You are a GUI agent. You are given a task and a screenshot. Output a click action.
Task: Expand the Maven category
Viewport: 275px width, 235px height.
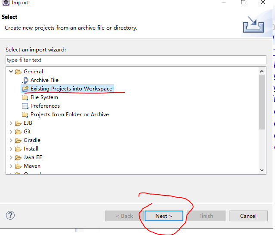point(11,166)
